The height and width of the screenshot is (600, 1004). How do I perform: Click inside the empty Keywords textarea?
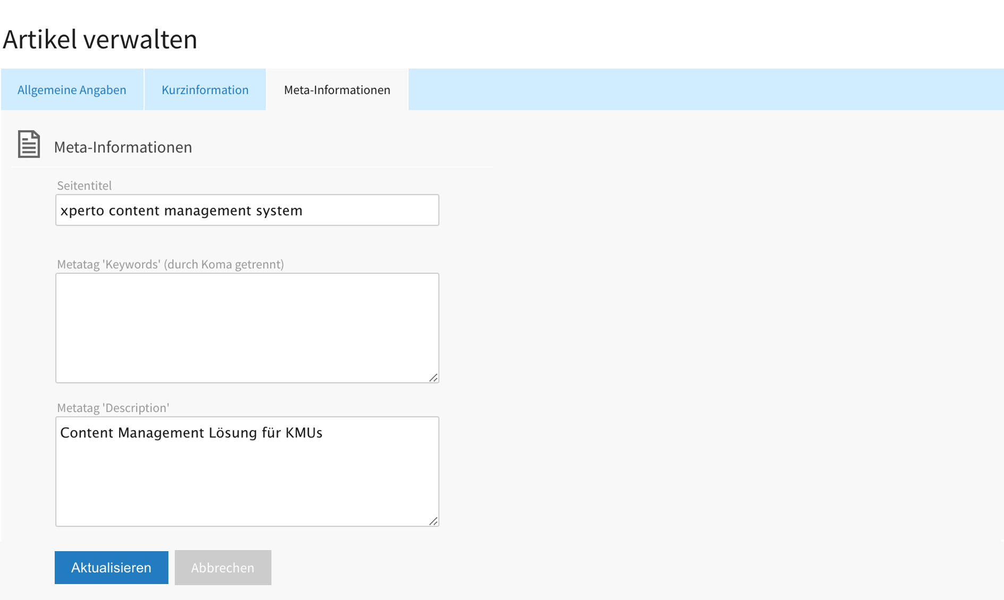(x=247, y=328)
